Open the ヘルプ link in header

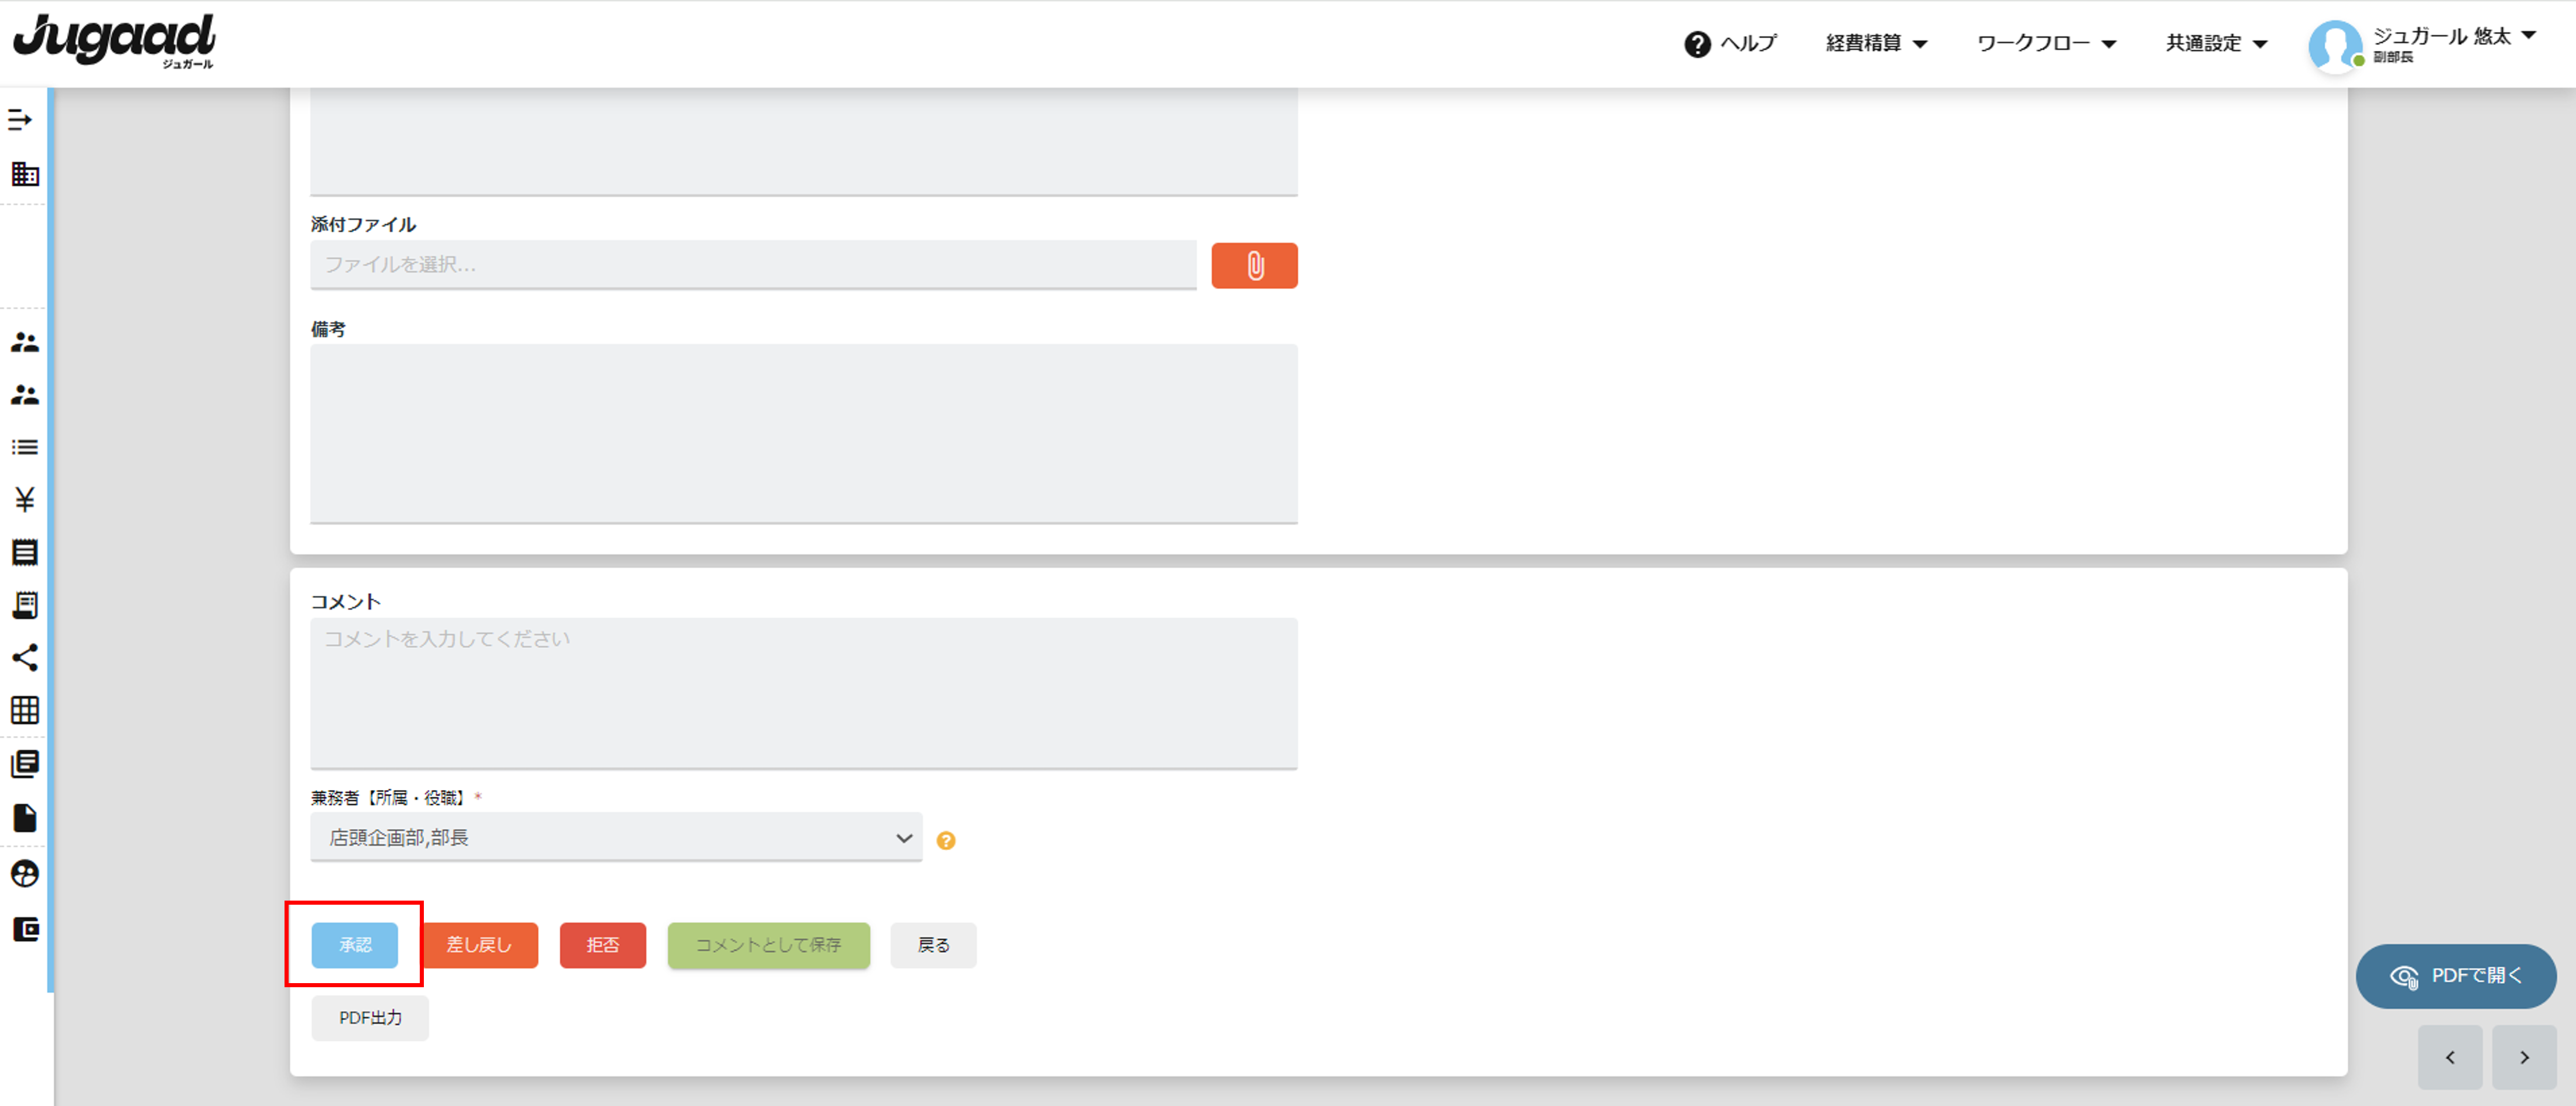coord(1730,43)
